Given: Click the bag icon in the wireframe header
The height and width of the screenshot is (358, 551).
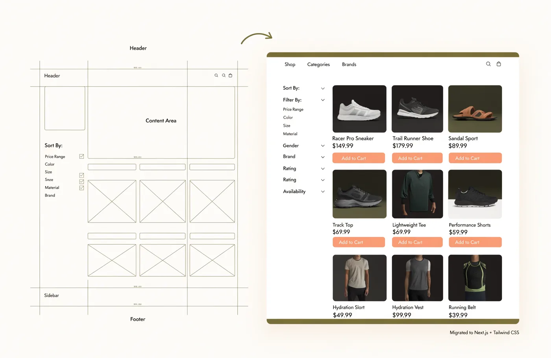Looking at the screenshot, I should coord(231,75).
